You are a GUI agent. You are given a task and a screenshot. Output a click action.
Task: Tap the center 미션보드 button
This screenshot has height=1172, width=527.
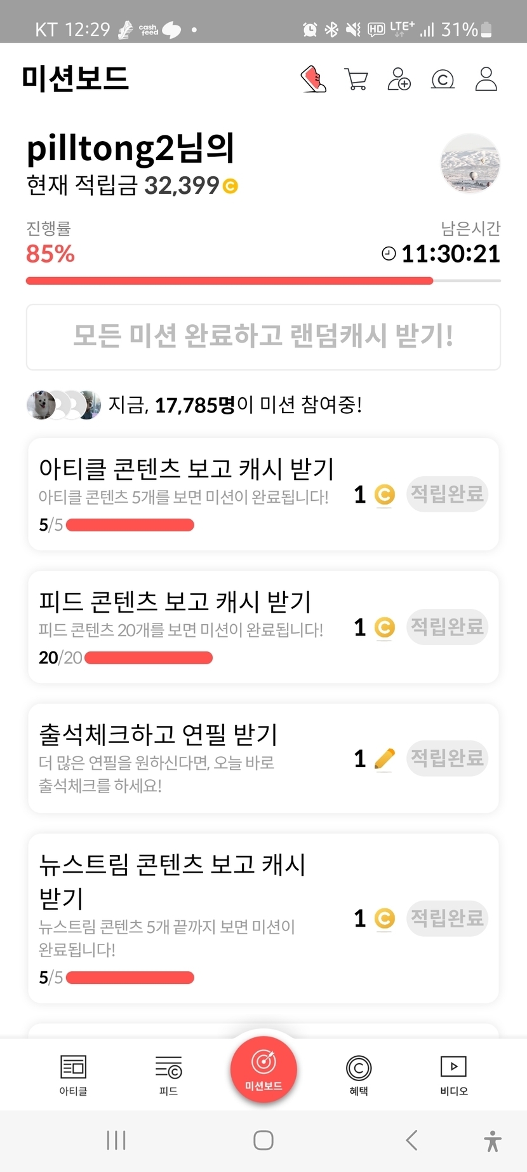(x=263, y=1069)
